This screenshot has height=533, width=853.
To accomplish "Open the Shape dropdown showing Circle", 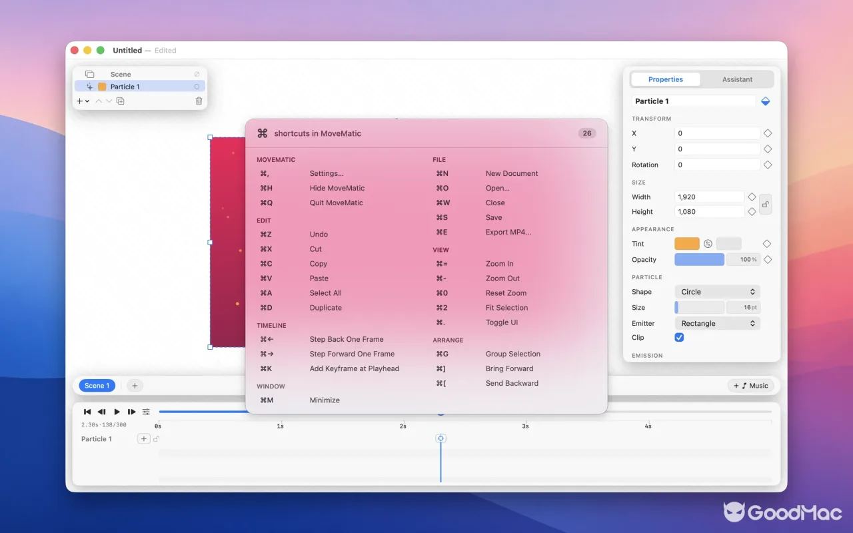I will (717, 292).
